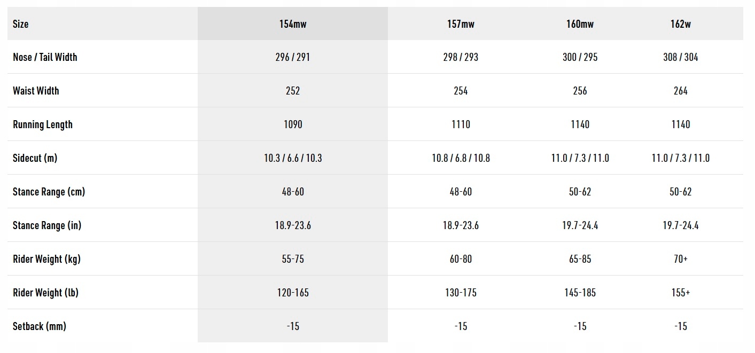The height and width of the screenshot is (353, 755).
Task: Click the 160mw size column header
Action: coord(580,24)
